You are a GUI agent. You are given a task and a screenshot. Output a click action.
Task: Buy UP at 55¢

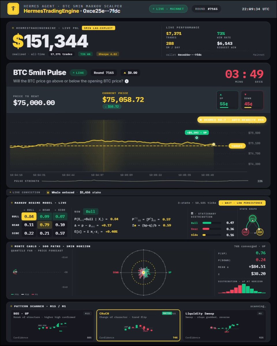228,100
